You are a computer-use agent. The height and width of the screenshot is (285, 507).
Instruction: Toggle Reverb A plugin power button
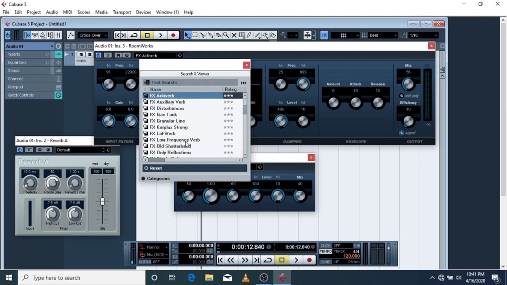20,150
